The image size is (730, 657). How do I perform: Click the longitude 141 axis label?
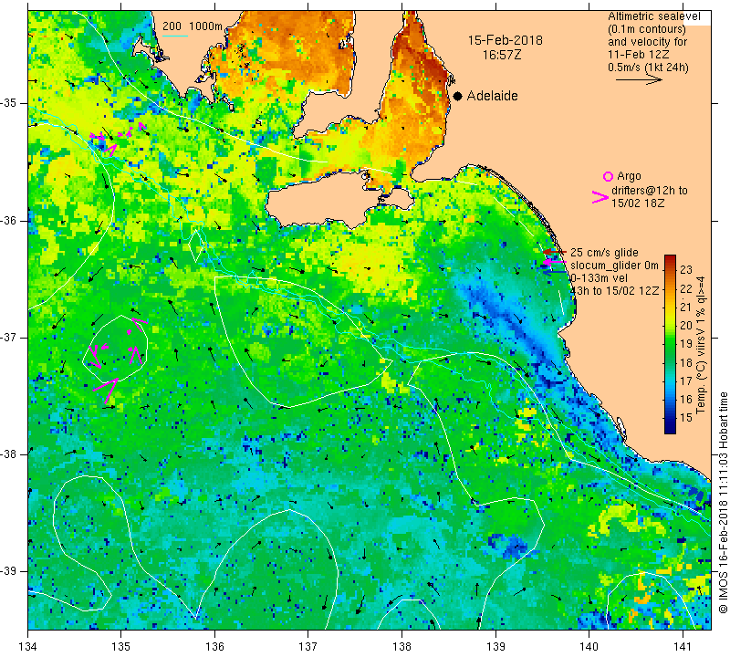tap(683, 646)
